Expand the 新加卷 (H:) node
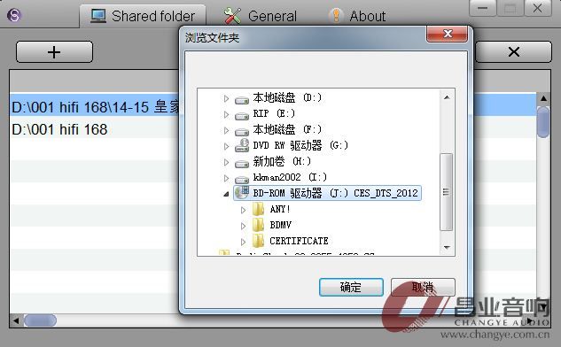 (x=226, y=162)
